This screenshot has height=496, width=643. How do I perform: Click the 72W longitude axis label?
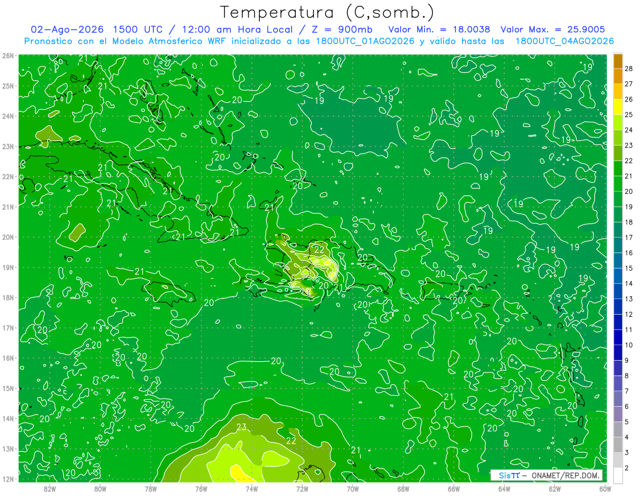302,488
